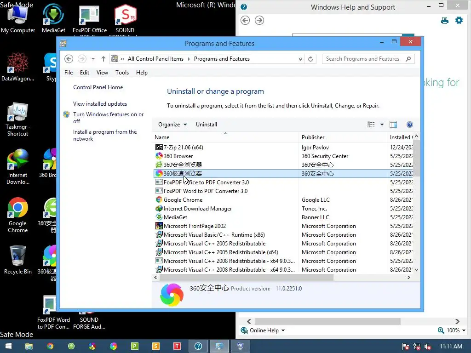Click the Name column header
471x353 pixels.
pos(225,137)
